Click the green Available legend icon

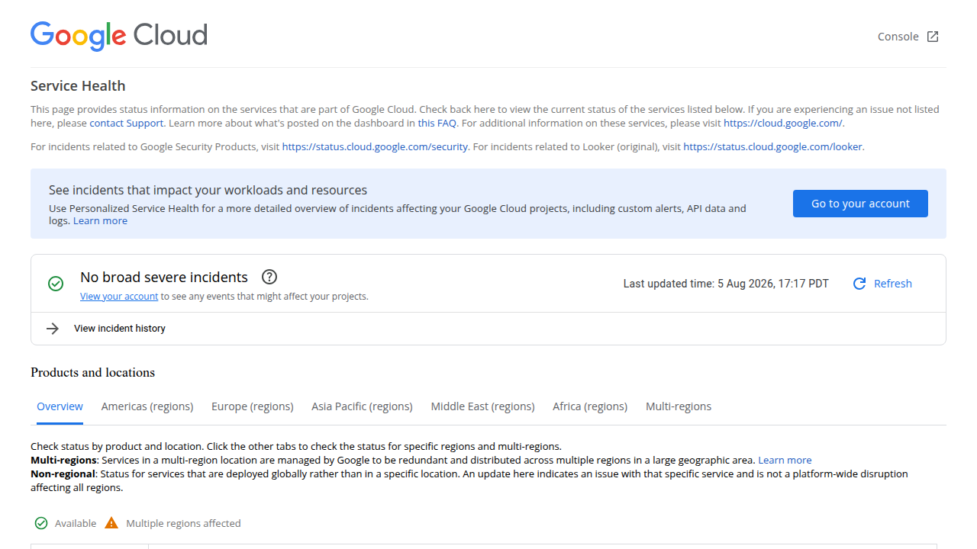click(x=41, y=523)
